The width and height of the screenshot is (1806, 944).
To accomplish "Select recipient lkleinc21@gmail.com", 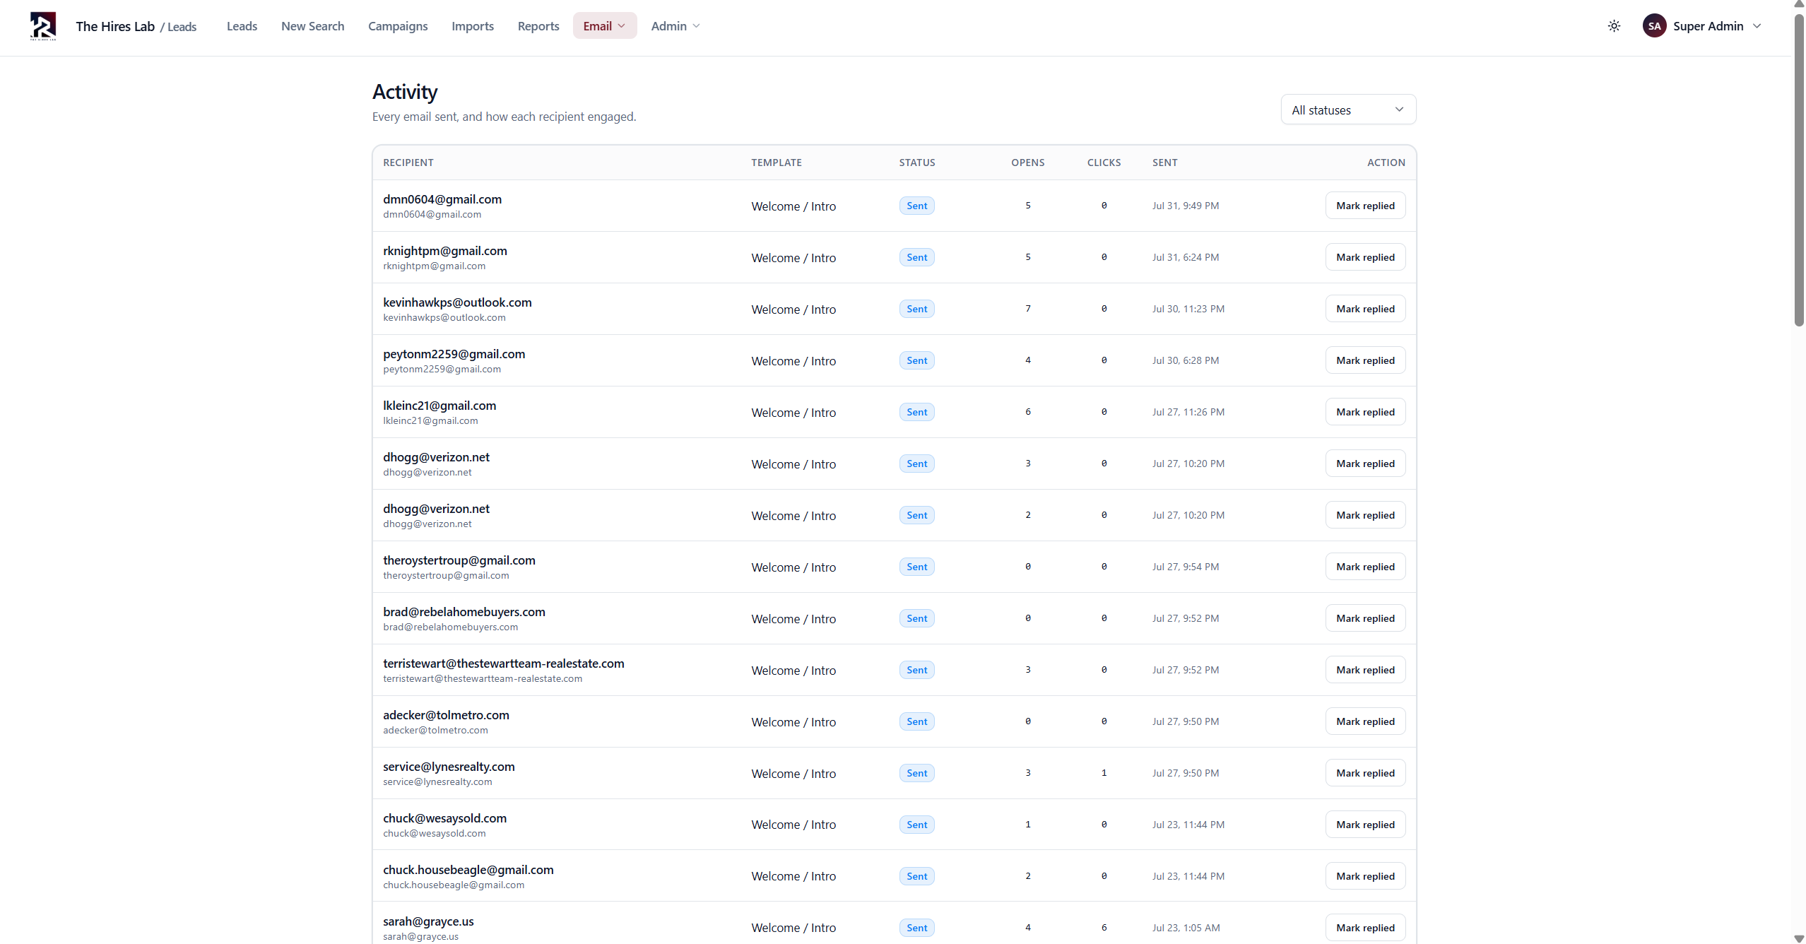I will 439,406.
